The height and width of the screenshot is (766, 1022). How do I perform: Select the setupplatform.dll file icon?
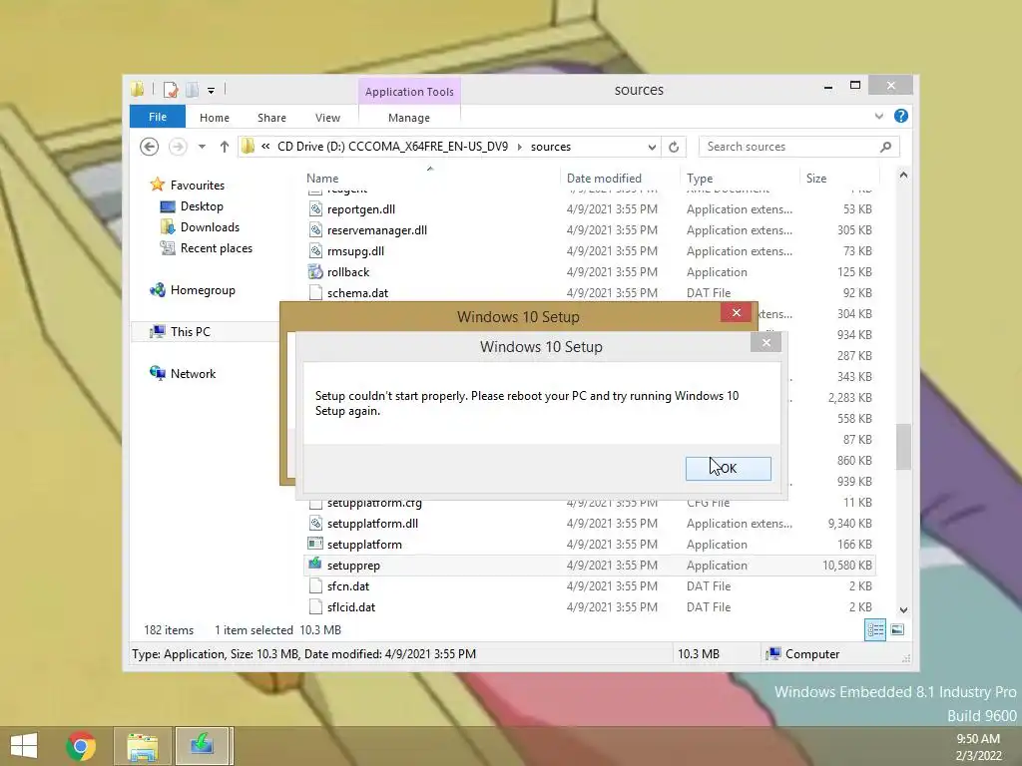pyautogui.click(x=315, y=523)
